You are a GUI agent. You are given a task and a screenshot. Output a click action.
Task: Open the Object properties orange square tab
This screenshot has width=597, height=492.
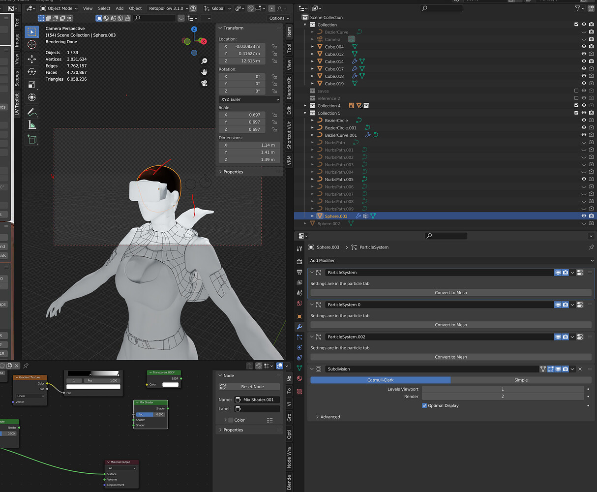click(x=299, y=316)
